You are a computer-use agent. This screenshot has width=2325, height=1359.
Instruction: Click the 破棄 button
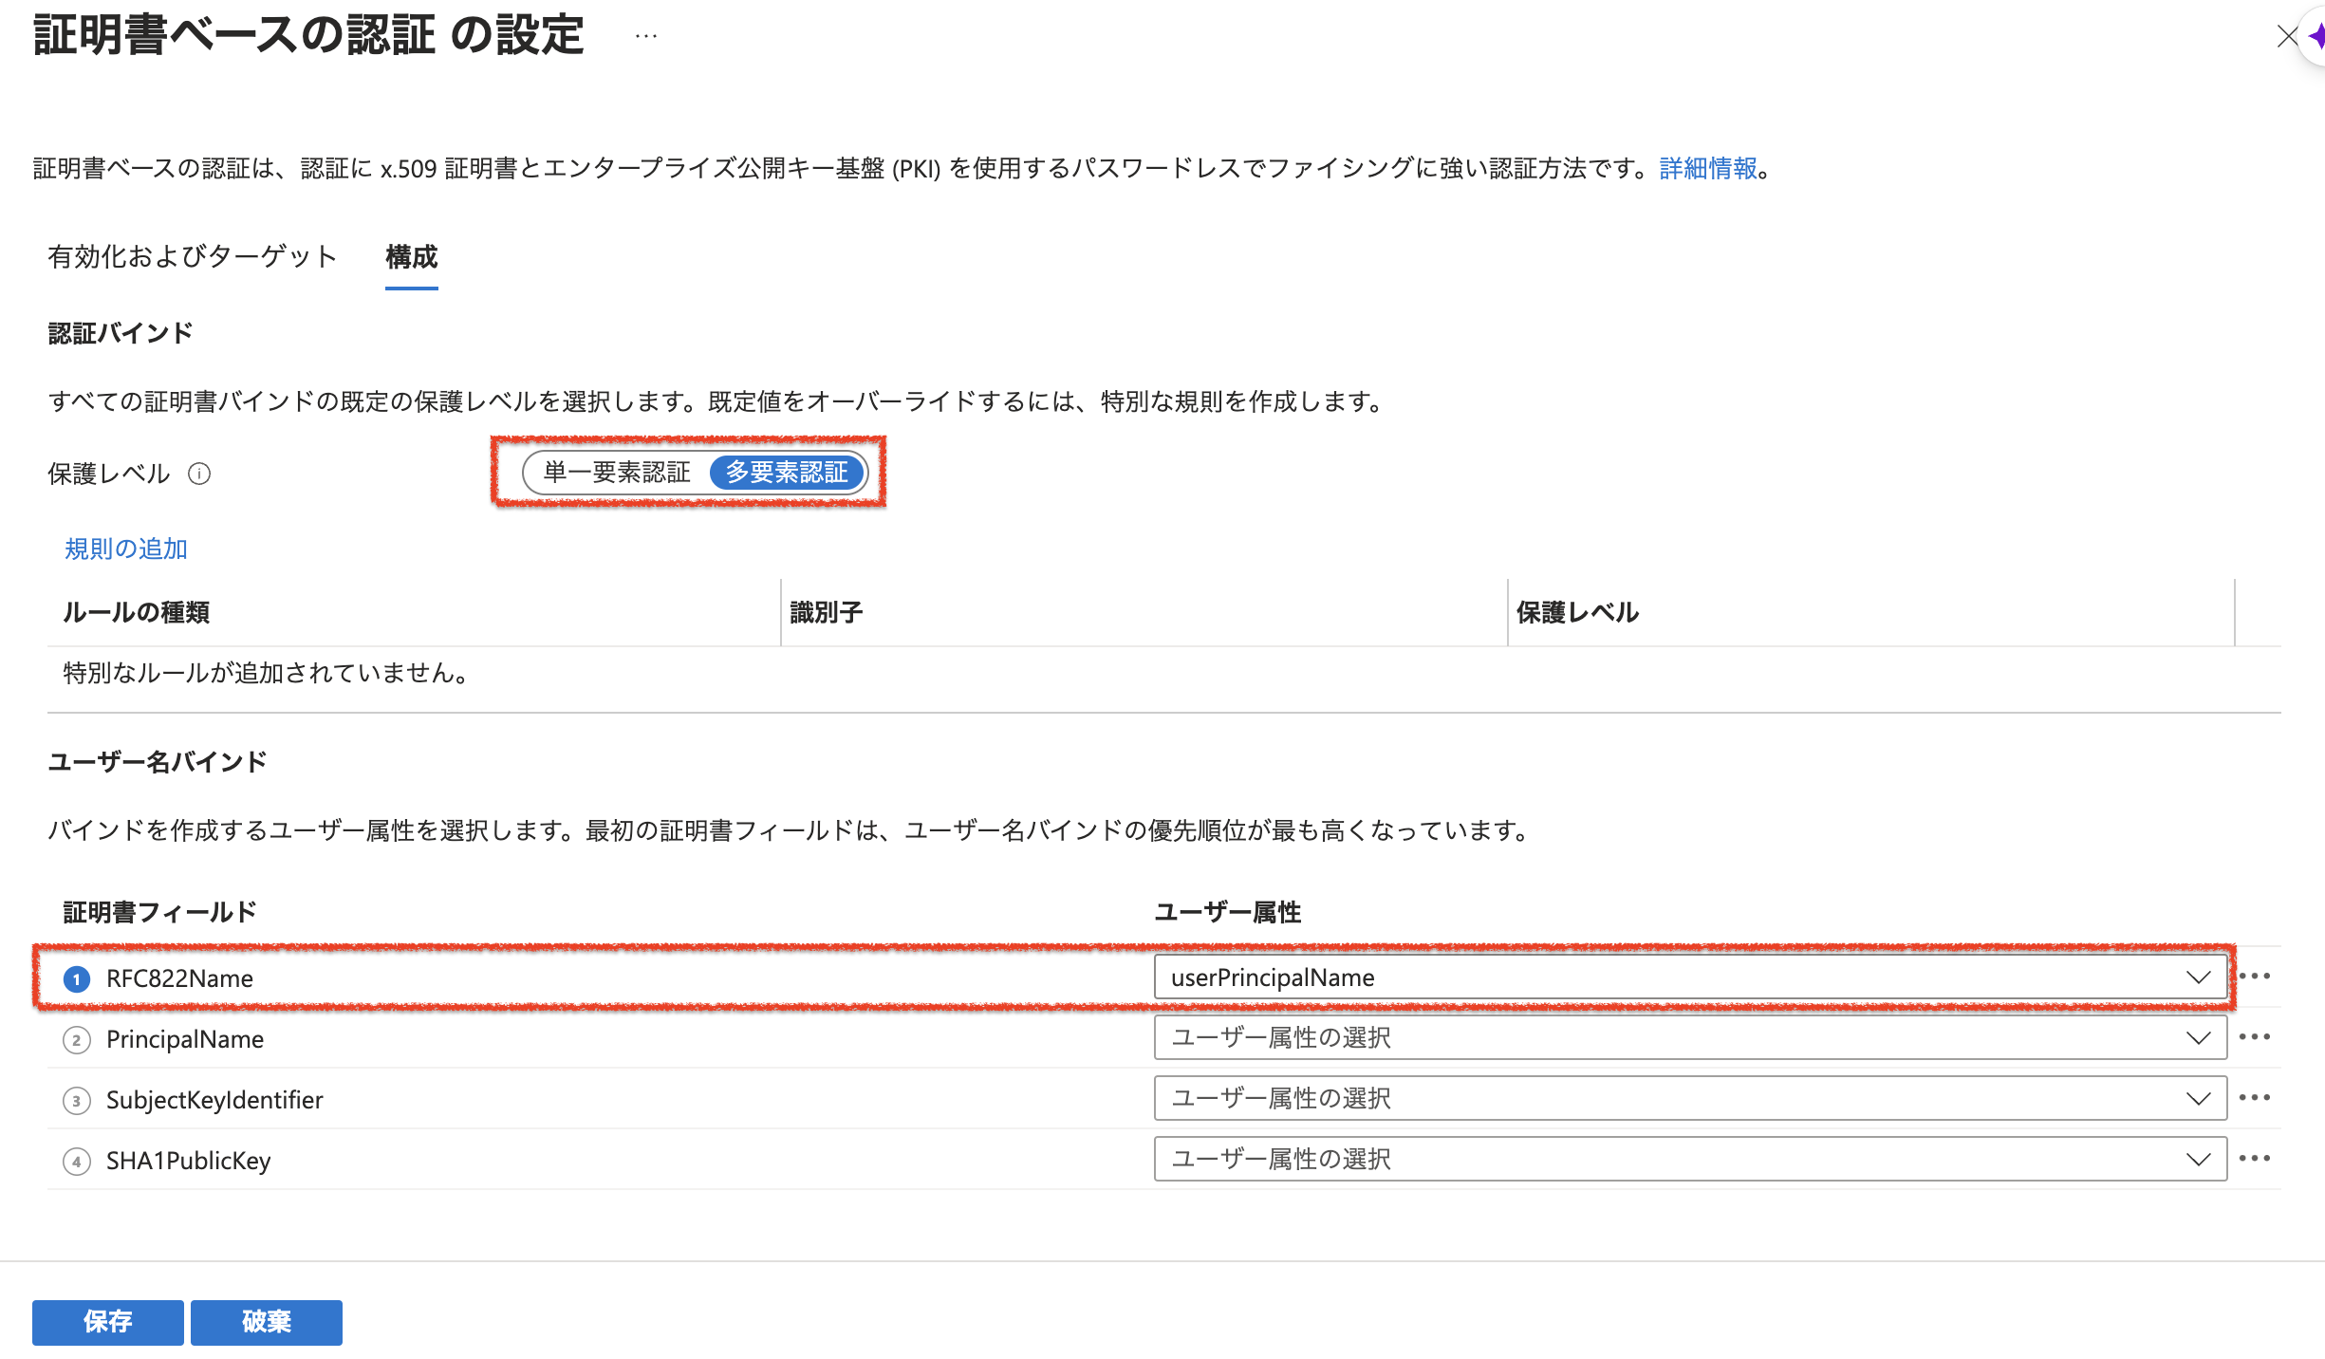click(267, 1322)
